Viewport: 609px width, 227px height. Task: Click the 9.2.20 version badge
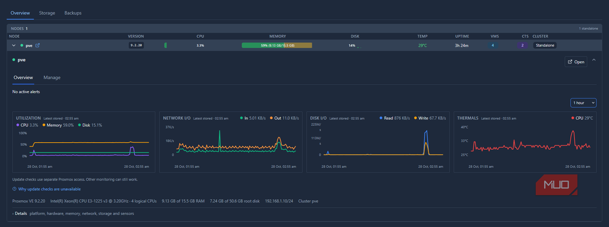(137, 45)
